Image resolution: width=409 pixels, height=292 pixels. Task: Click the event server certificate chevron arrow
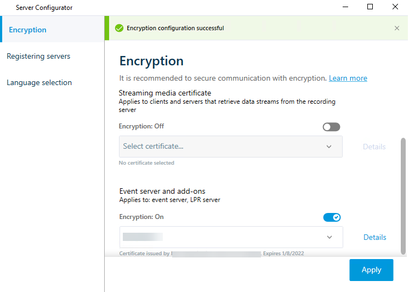tap(329, 237)
